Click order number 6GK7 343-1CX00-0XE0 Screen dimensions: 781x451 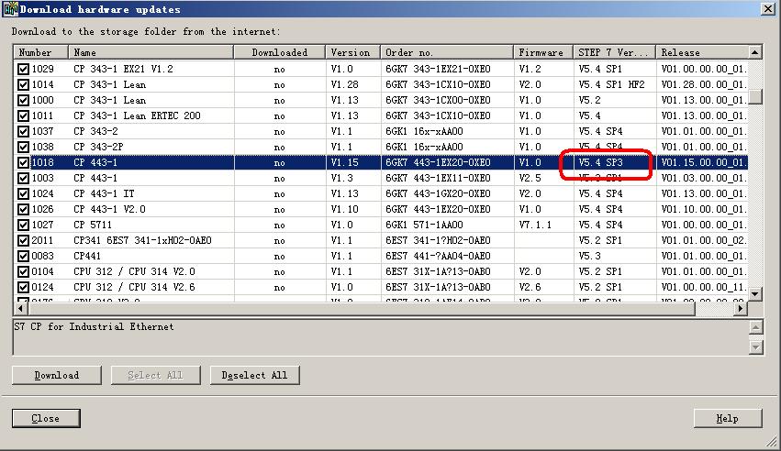coord(438,101)
